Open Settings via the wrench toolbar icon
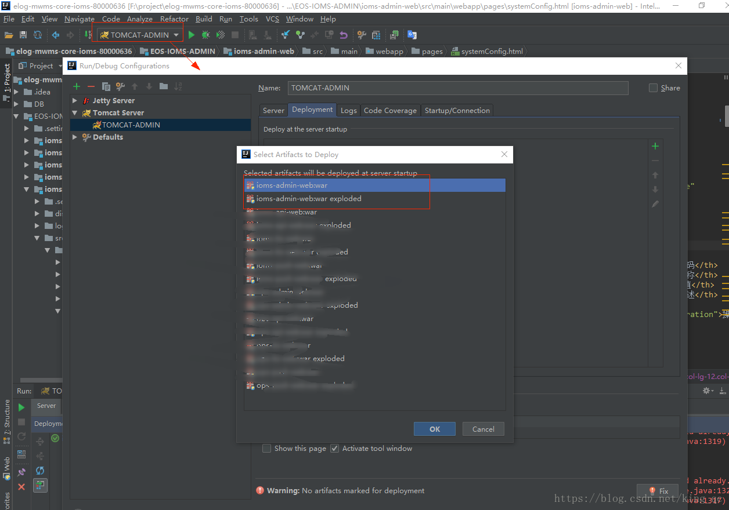Viewport: 729px width, 510px height. tap(362, 35)
